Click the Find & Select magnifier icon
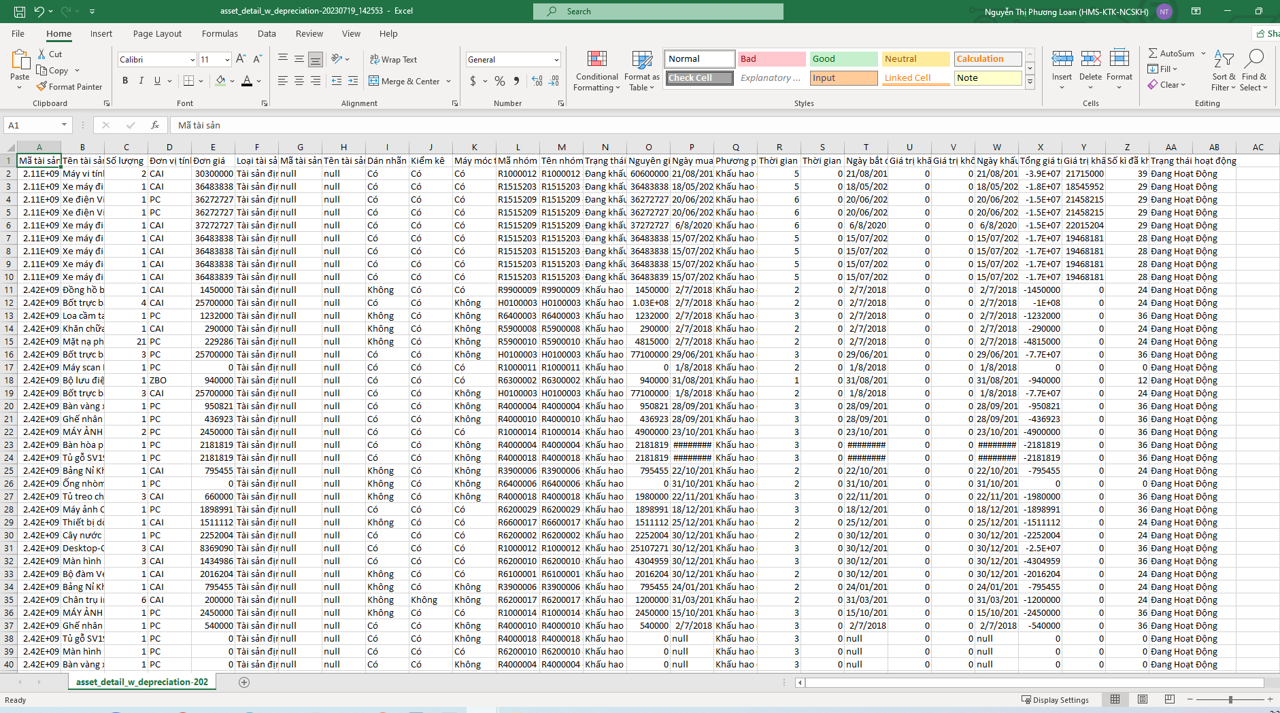Screen dimensions: 1280x713 [1253, 60]
